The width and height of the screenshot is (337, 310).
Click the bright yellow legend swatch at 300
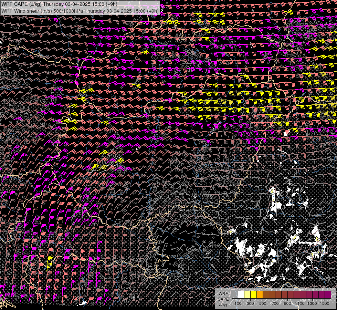[x=253, y=295]
